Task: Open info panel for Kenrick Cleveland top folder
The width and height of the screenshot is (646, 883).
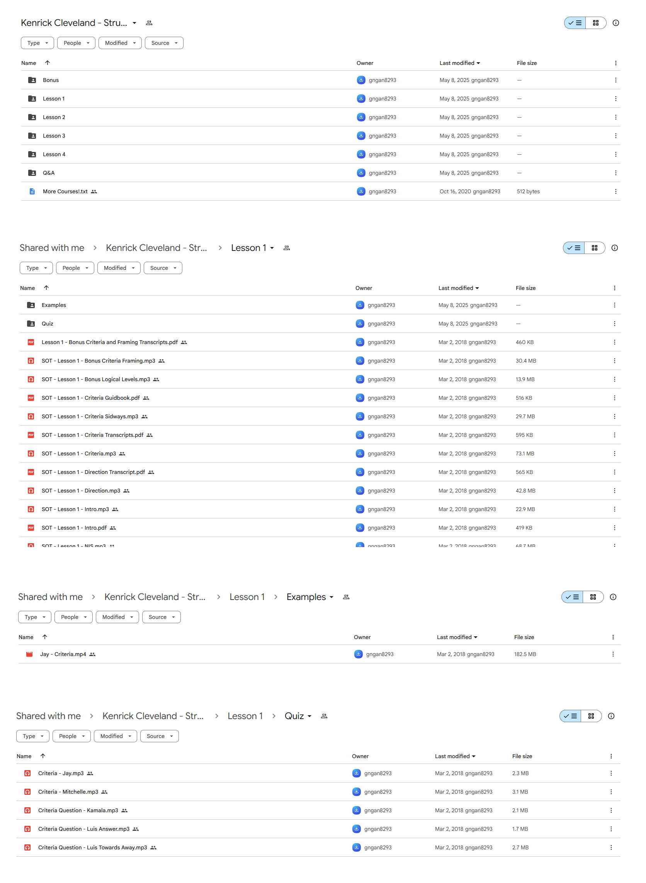Action: pos(615,23)
